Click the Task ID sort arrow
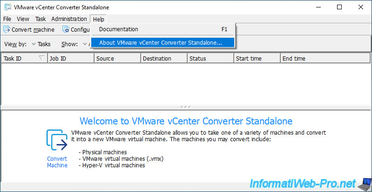This screenshot has height=192, width=372. coord(41,58)
